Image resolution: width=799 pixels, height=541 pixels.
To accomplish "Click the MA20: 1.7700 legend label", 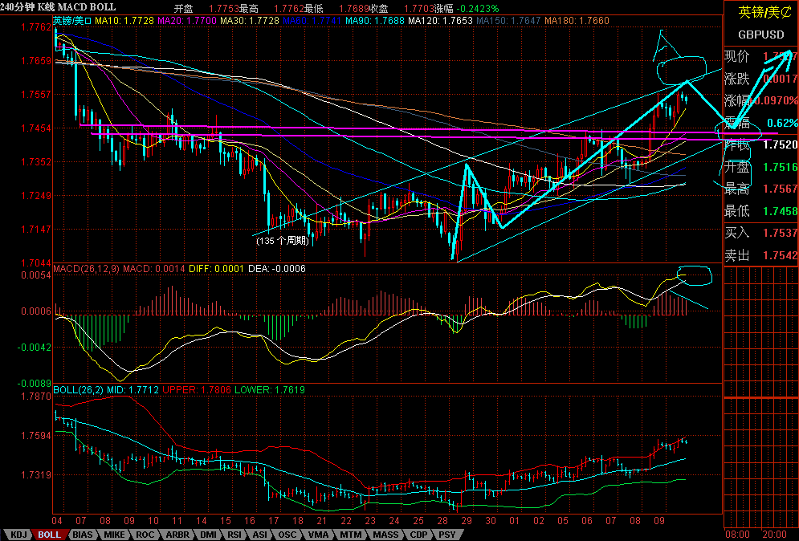I will pyautogui.click(x=188, y=21).
